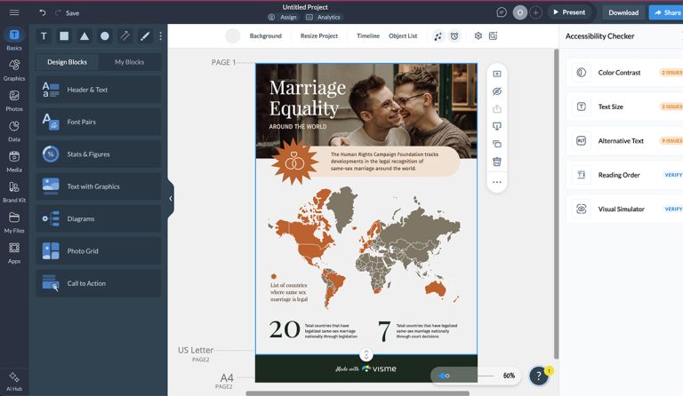Toggle page visibility with the eye icon
The height and width of the screenshot is (396, 683).
[x=497, y=91]
